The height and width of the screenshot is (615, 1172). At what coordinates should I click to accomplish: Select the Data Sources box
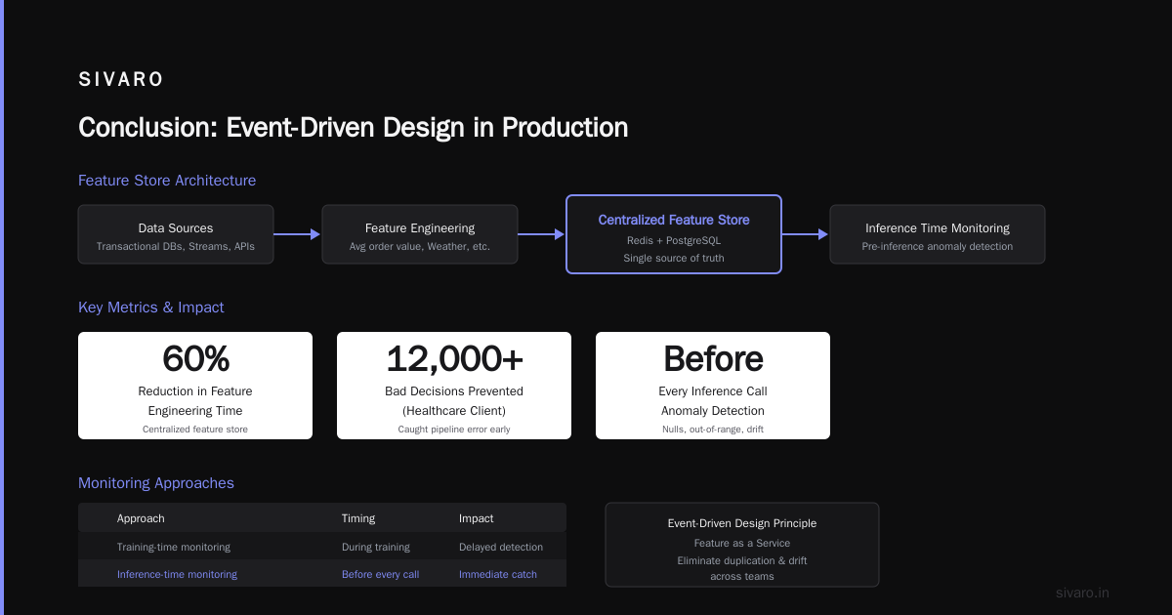[x=176, y=234]
